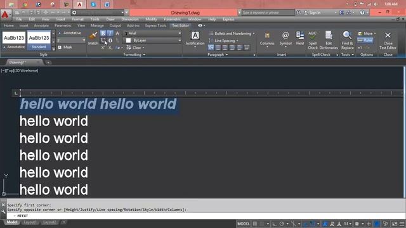406x228 pixels.
Task: Switch to the Home ribbon tab
Action: tap(8, 25)
